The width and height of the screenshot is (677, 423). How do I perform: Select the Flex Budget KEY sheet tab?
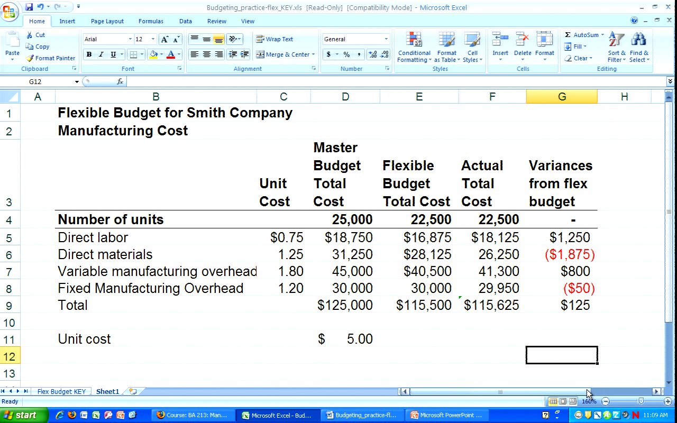tap(61, 392)
